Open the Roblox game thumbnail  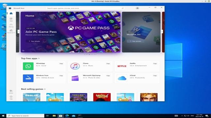(x=32, y=97)
